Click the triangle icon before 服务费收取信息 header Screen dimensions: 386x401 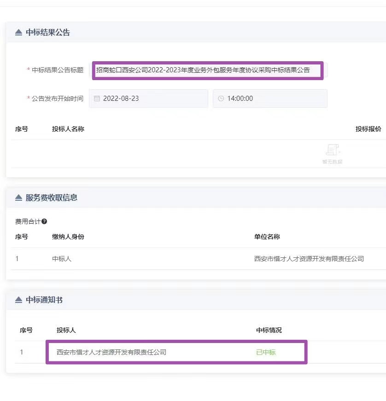pyautogui.click(x=18, y=198)
